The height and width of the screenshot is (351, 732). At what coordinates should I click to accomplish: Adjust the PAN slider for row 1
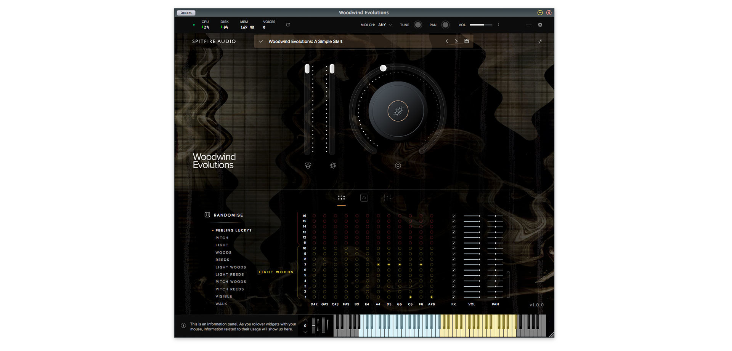pyautogui.click(x=495, y=297)
